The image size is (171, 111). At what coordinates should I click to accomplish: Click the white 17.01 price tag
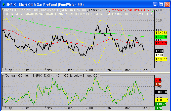tap(159, 55)
